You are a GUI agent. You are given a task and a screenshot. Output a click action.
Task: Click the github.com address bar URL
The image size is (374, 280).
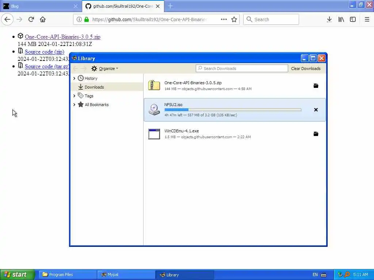[x=149, y=20]
